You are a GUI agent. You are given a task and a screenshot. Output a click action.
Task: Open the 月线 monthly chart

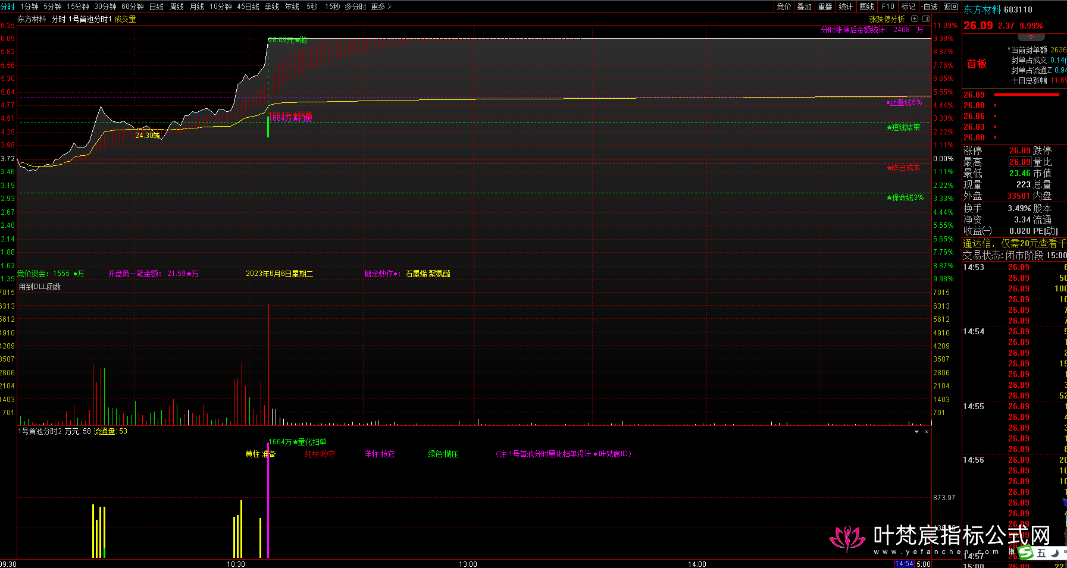point(197,7)
